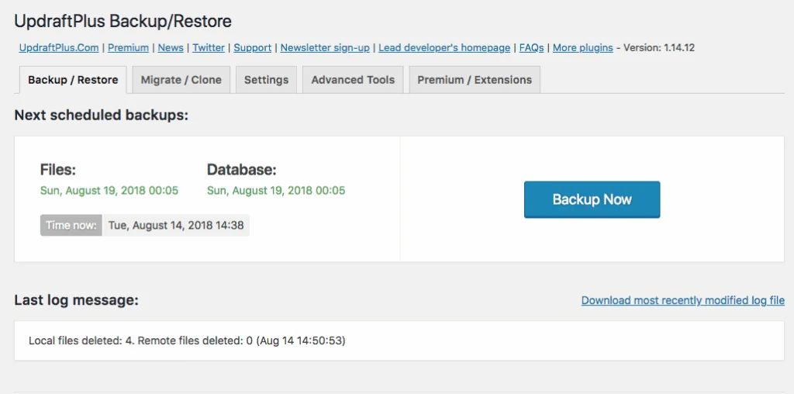Open the Premium link
This screenshot has height=394, width=794.
[128, 47]
